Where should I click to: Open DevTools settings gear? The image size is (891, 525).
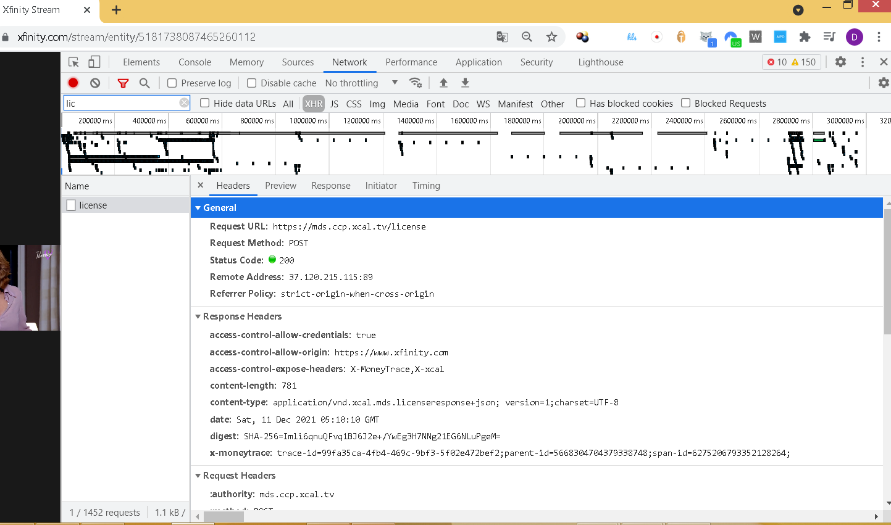pos(840,62)
